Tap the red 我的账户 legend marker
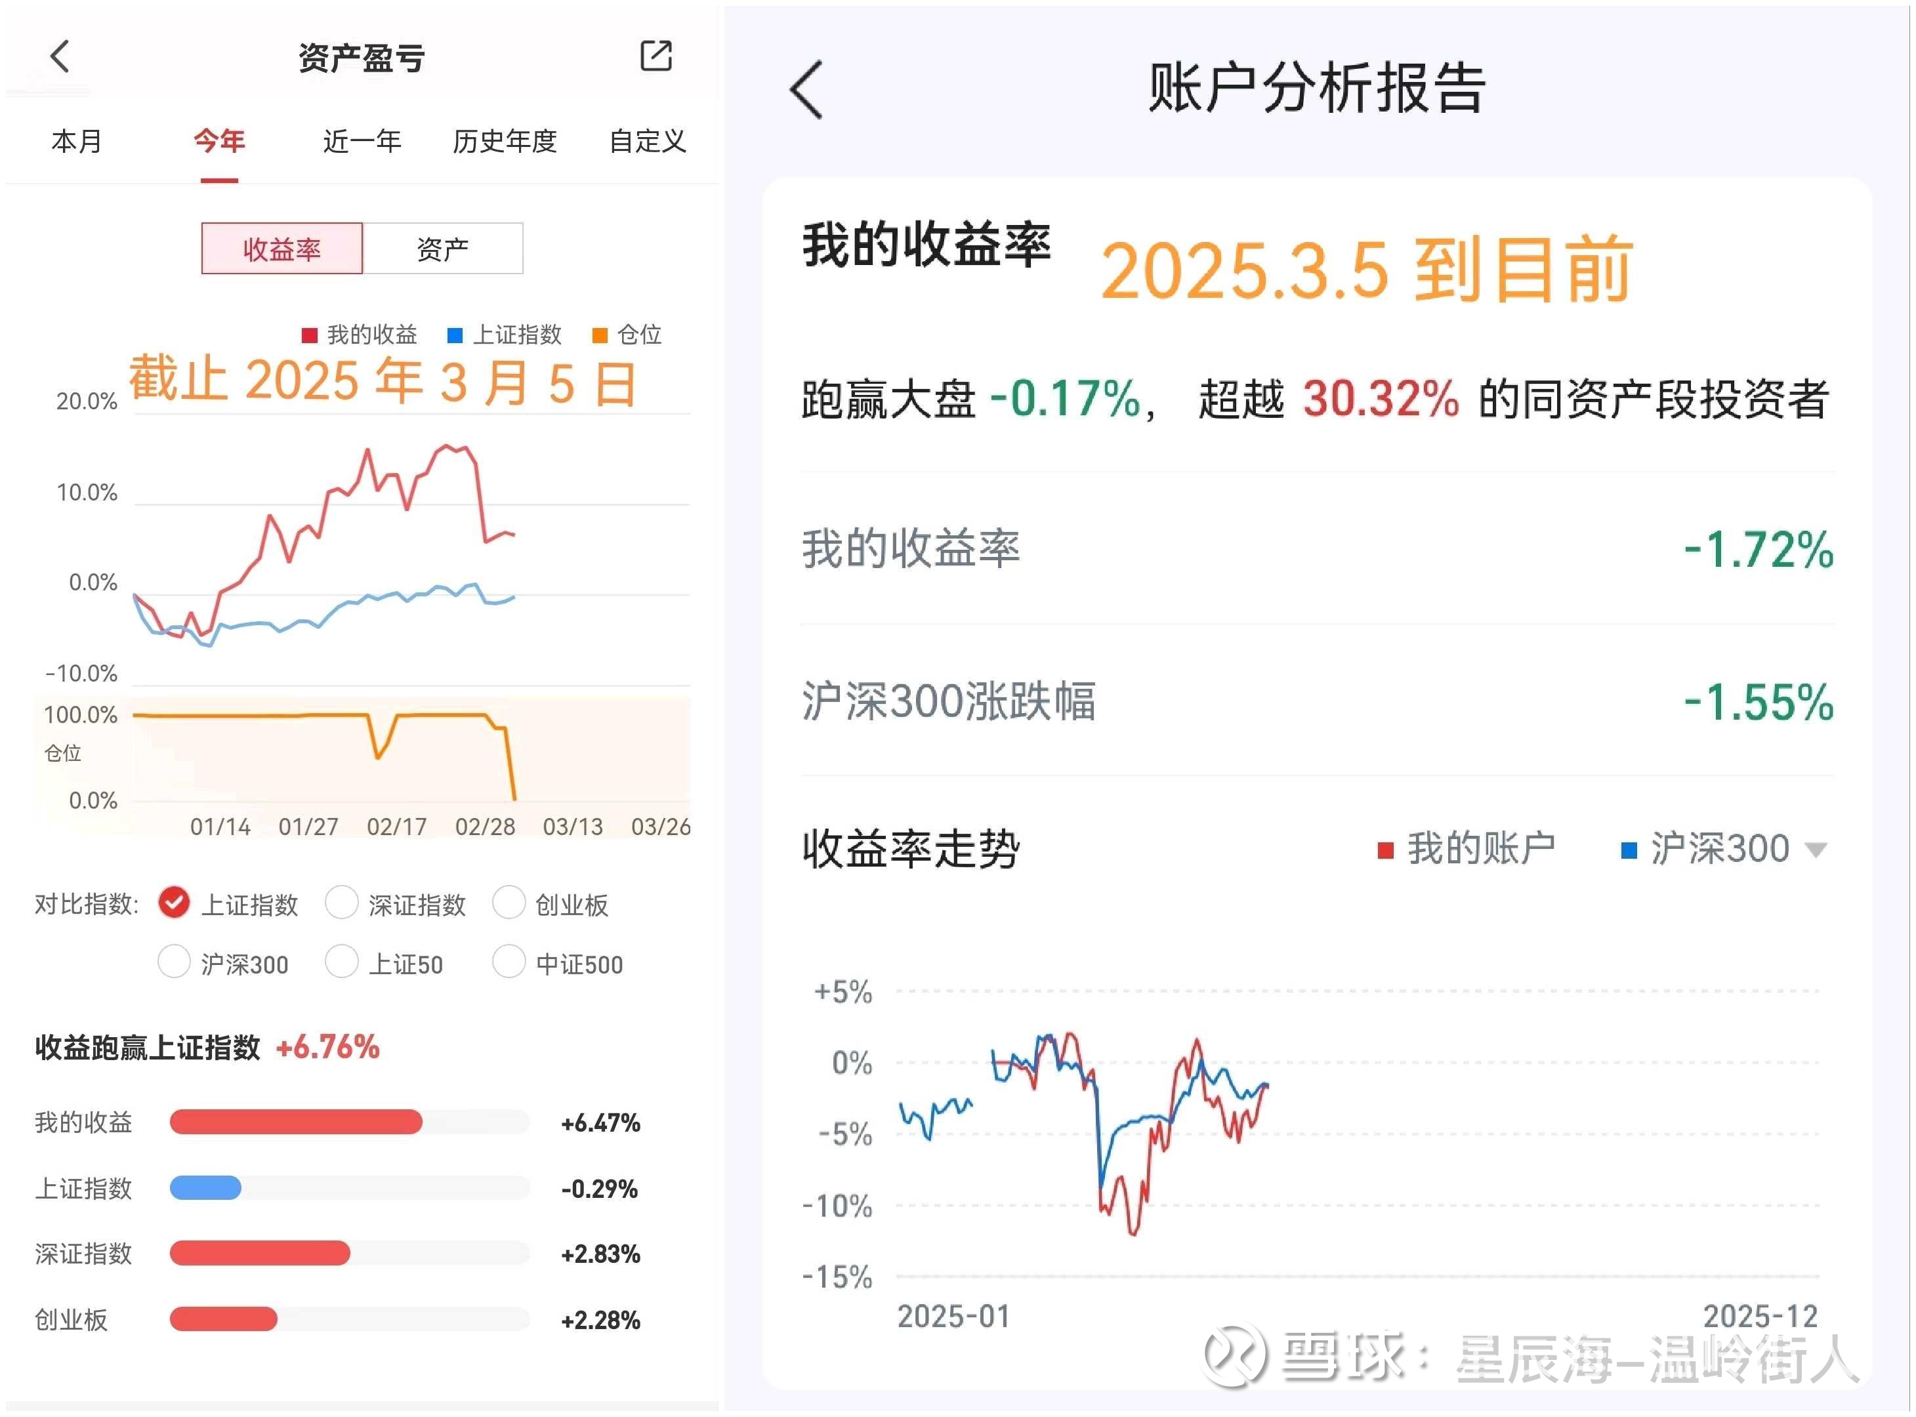Image resolution: width=1916 pixels, height=1417 pixels. click(x=1384, y=851)
